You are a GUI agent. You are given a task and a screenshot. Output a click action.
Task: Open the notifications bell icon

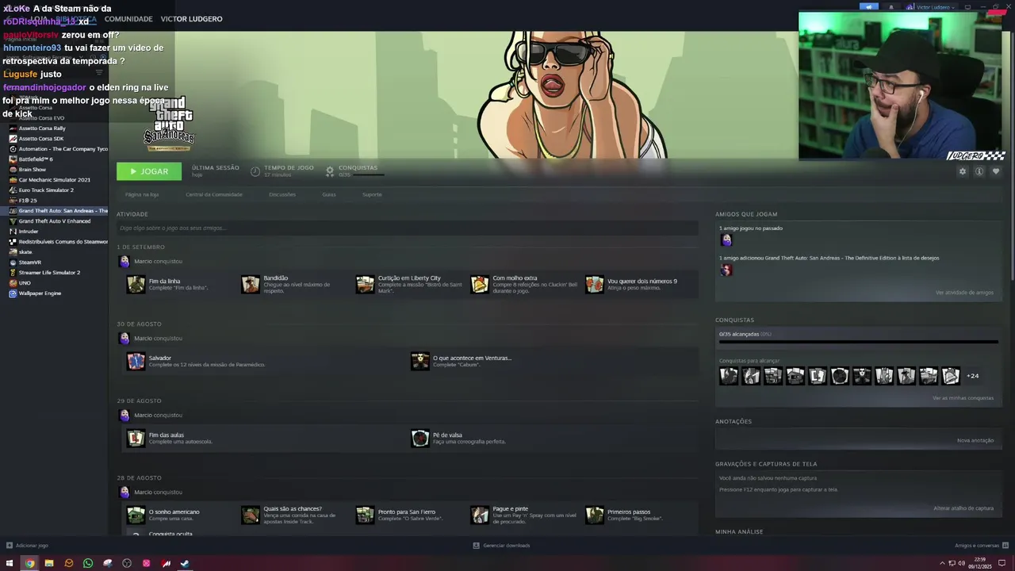click(891, 7)
